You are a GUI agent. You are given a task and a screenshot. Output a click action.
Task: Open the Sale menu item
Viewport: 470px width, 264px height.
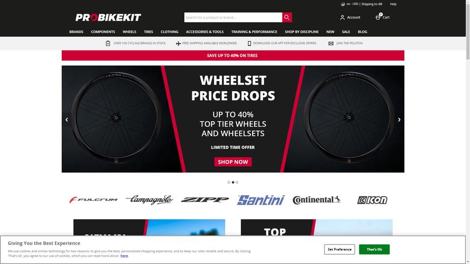click(x=346, y=32)
